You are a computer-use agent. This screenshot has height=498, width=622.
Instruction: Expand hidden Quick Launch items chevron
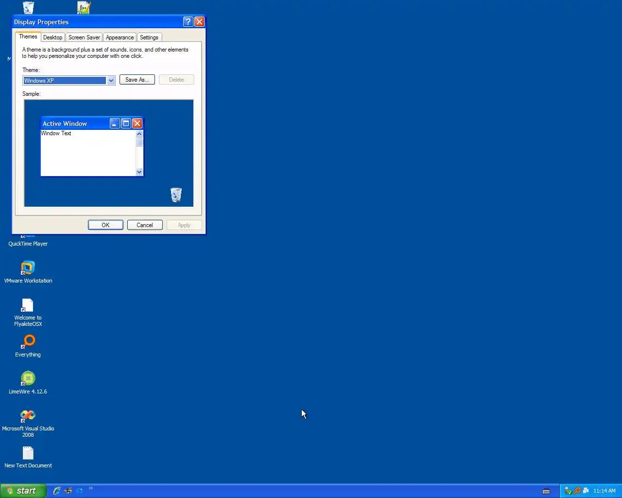(90, 488)
